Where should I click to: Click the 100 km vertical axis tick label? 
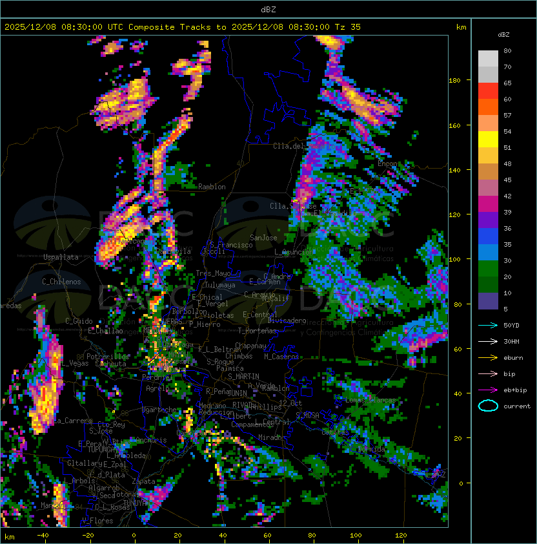(454, 259)
